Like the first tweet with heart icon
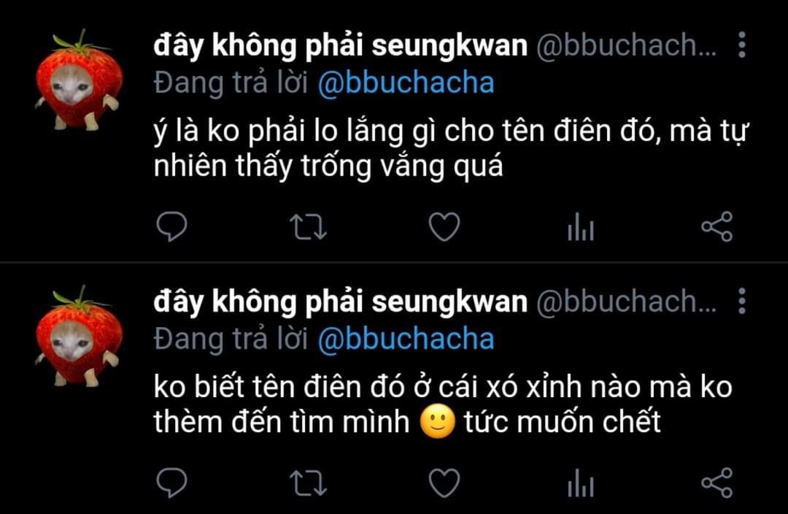This screenshot has width=788, height=514. pos(444,226)
